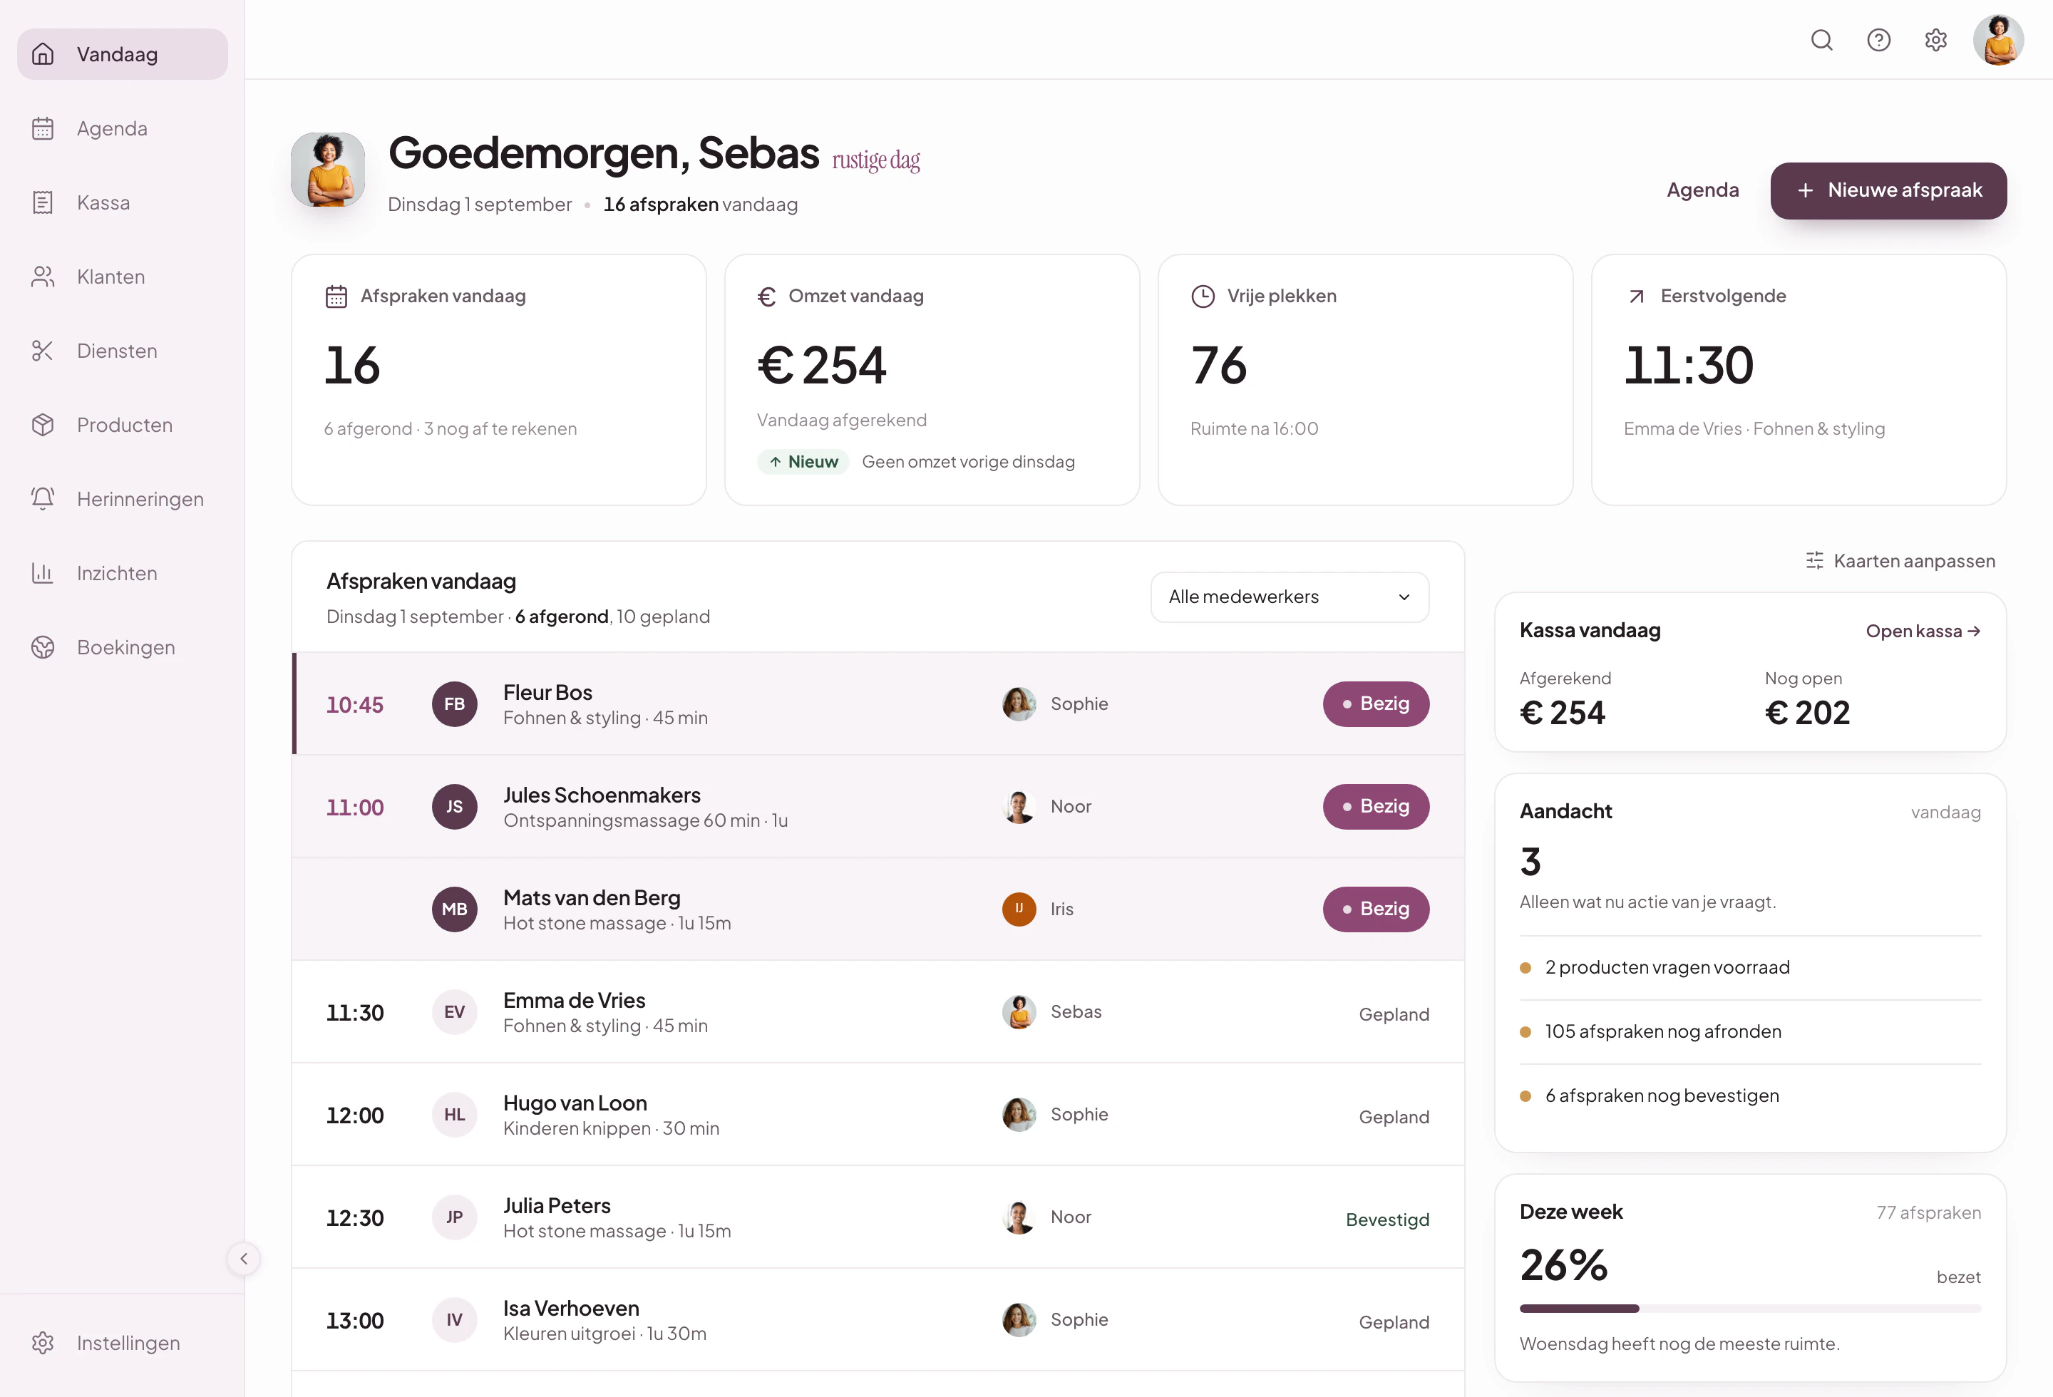
Task: Click the Bezig badge for Jules Schoenmakers
Action: (x=1376, y=806)
